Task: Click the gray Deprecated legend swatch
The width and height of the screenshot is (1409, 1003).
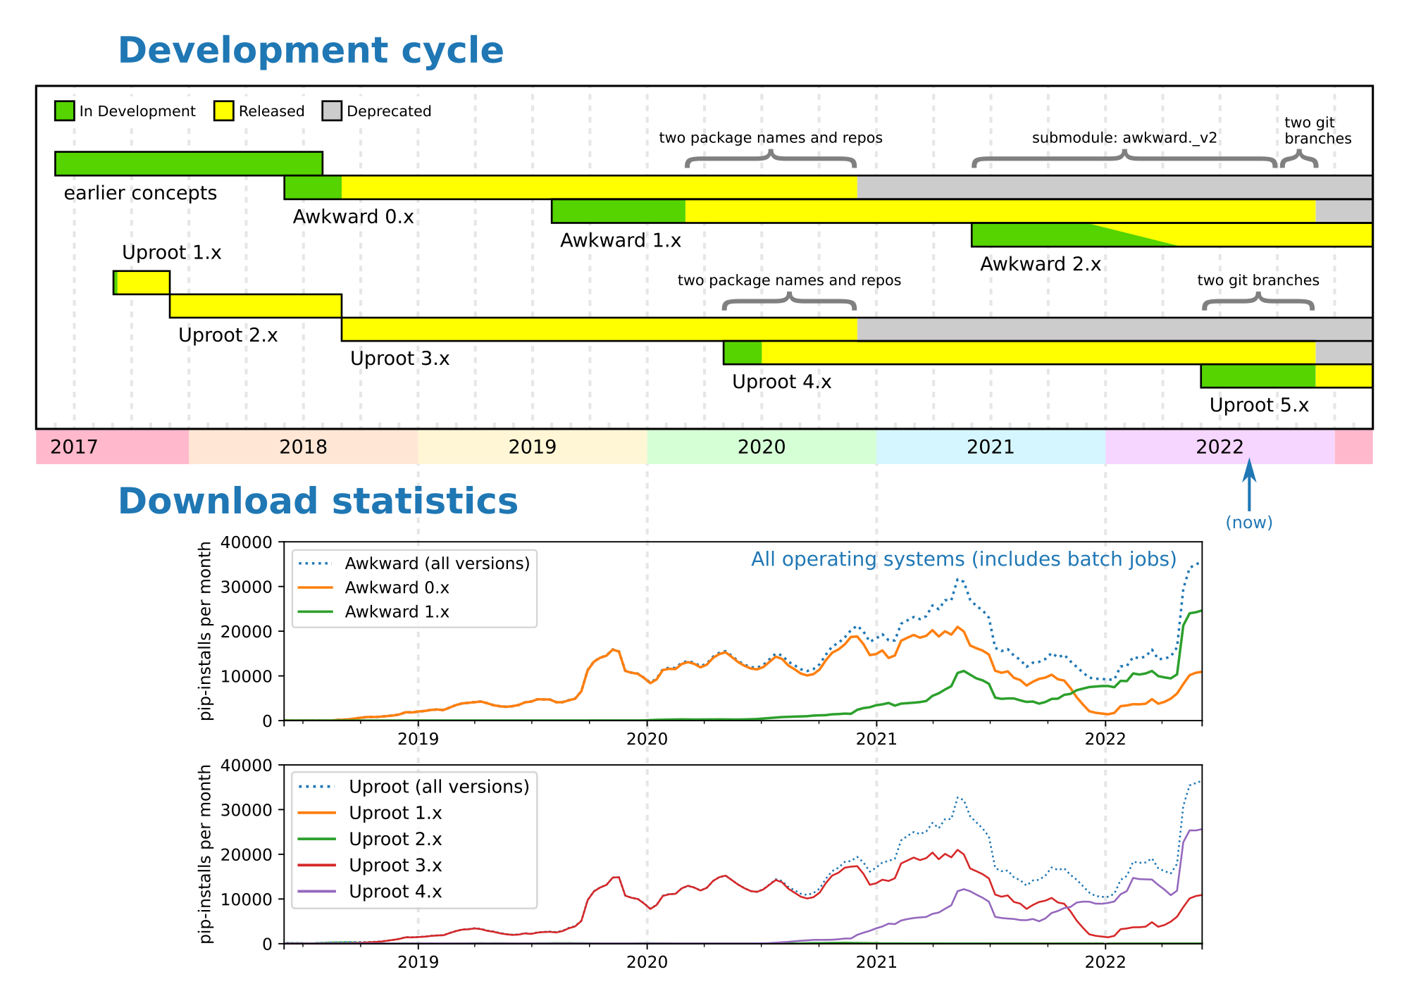Action: click(x=332, y=111)
